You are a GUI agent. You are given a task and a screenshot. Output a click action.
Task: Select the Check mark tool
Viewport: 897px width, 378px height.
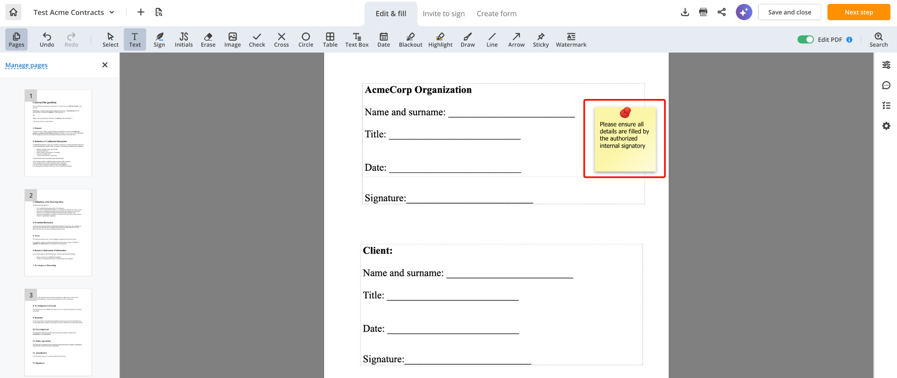pyautogui.click(x=257, y=39)
